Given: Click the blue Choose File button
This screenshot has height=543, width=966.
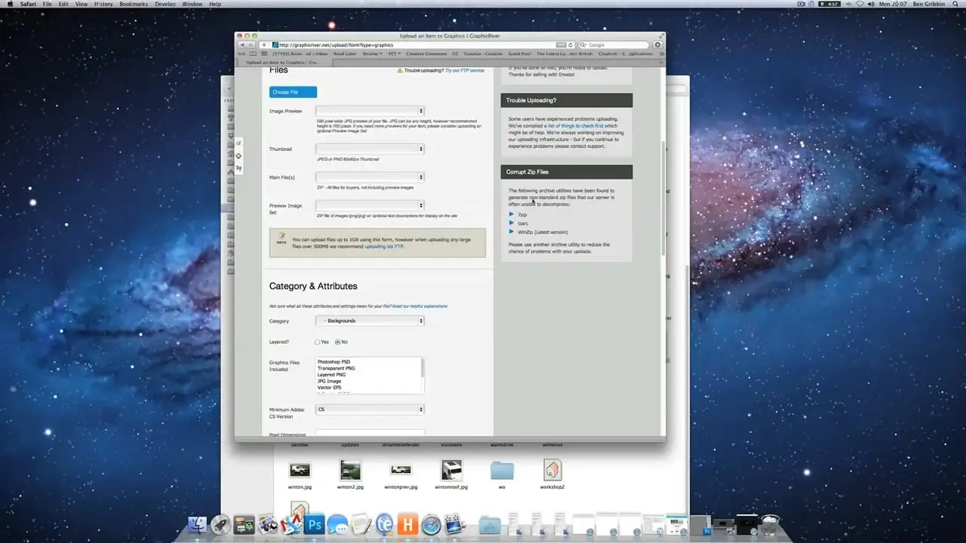Looking at the screenshot, I should coord(293,92).
